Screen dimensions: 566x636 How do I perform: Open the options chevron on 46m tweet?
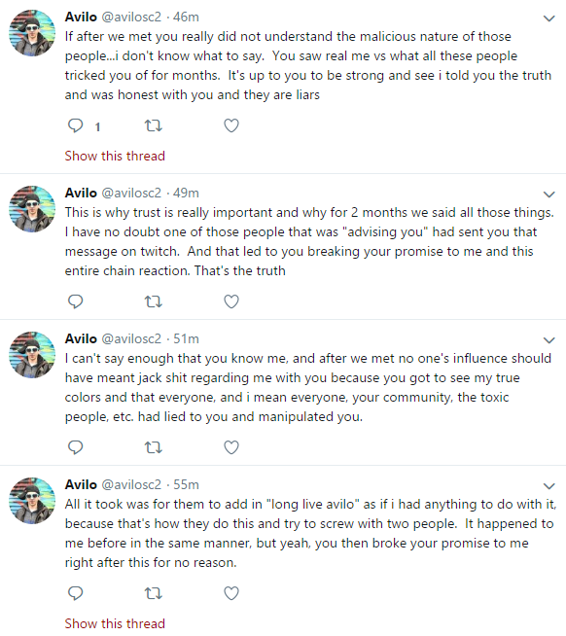pos(548,18)
